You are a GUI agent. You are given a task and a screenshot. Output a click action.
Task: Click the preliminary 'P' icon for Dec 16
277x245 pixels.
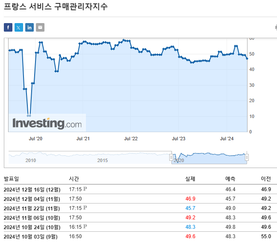85,189
